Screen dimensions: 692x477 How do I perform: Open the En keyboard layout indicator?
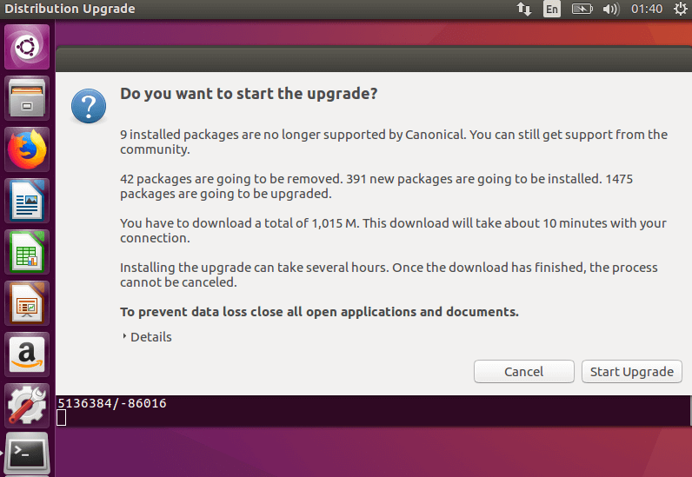coord(552,10)
